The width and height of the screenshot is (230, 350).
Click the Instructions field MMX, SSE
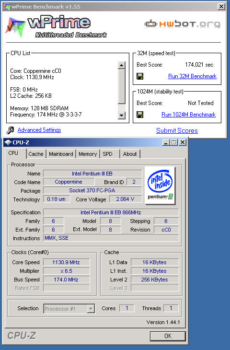tap(111, 238)
